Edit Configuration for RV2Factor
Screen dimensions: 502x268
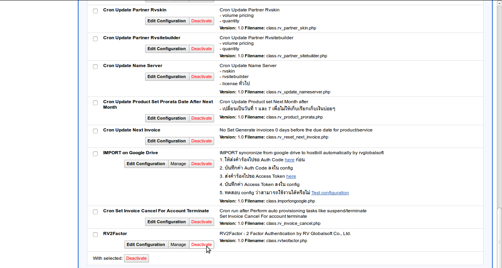(146, 245)
